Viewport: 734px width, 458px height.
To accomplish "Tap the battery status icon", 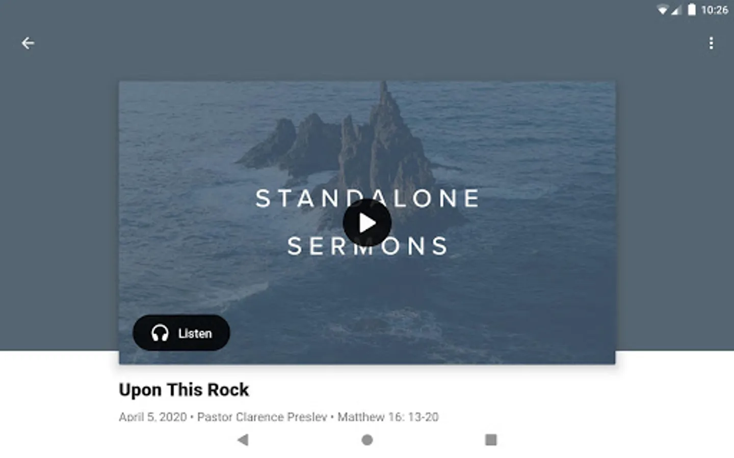I will pos(692,10).
